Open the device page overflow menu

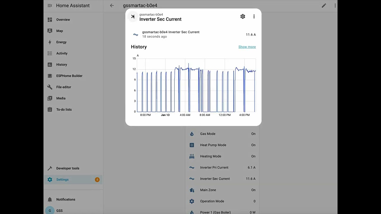point(335,6)
